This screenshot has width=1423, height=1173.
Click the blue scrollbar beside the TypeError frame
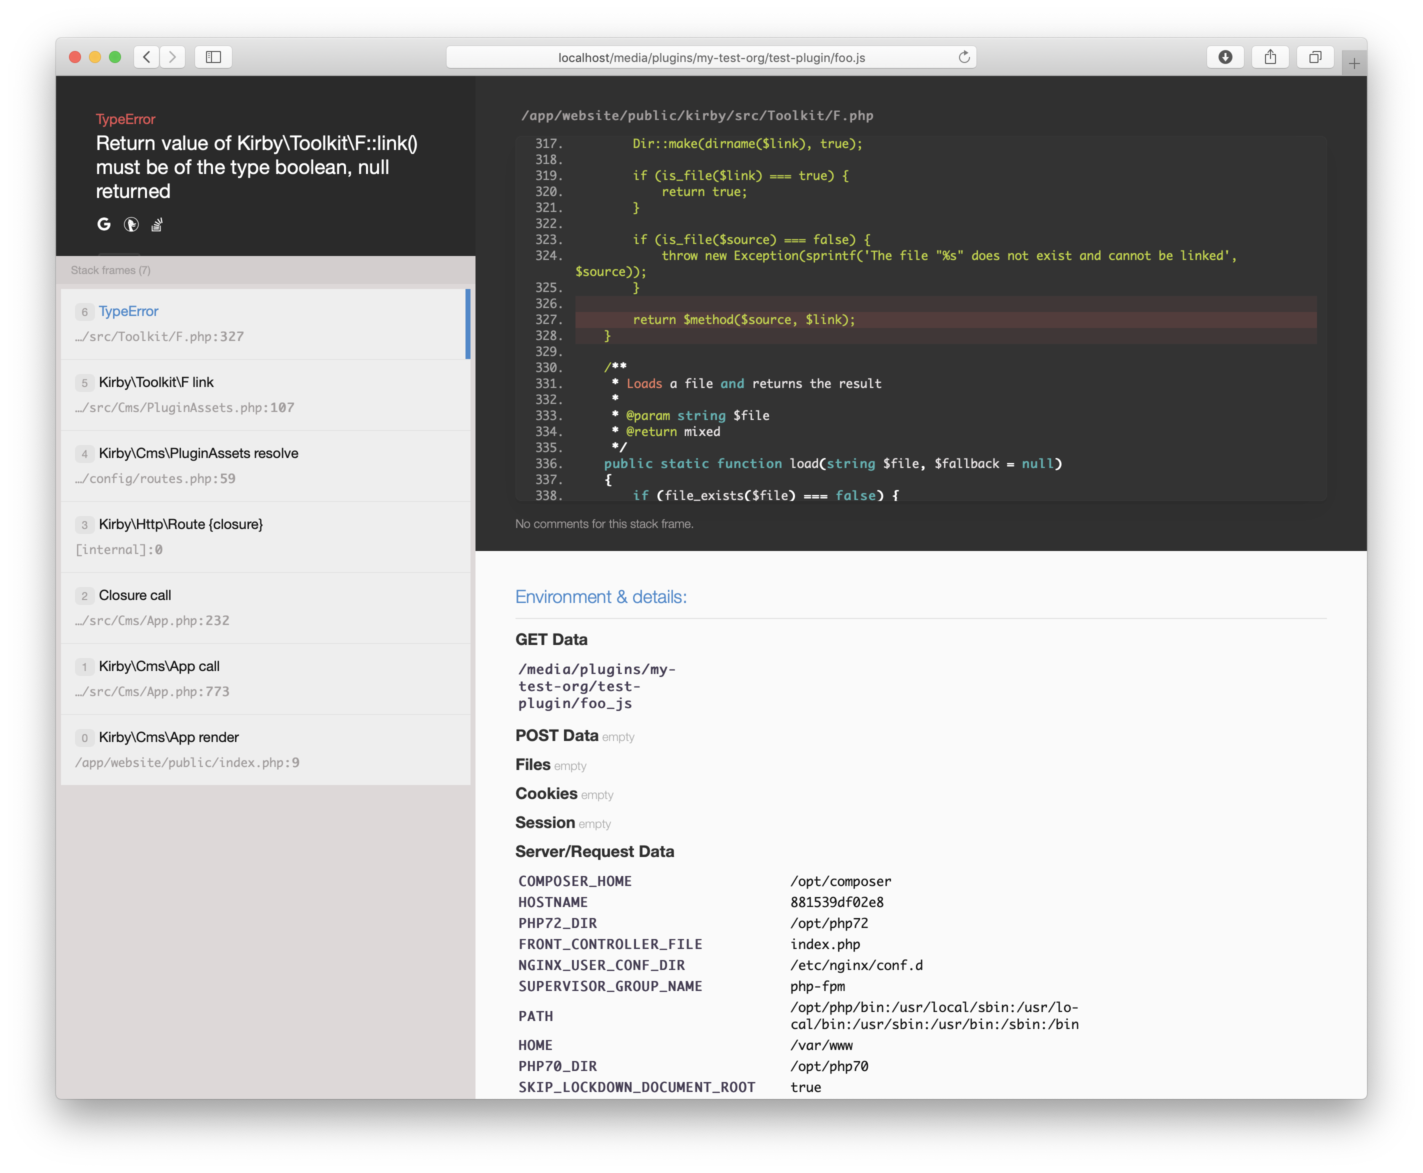click(x=469, y=323)
